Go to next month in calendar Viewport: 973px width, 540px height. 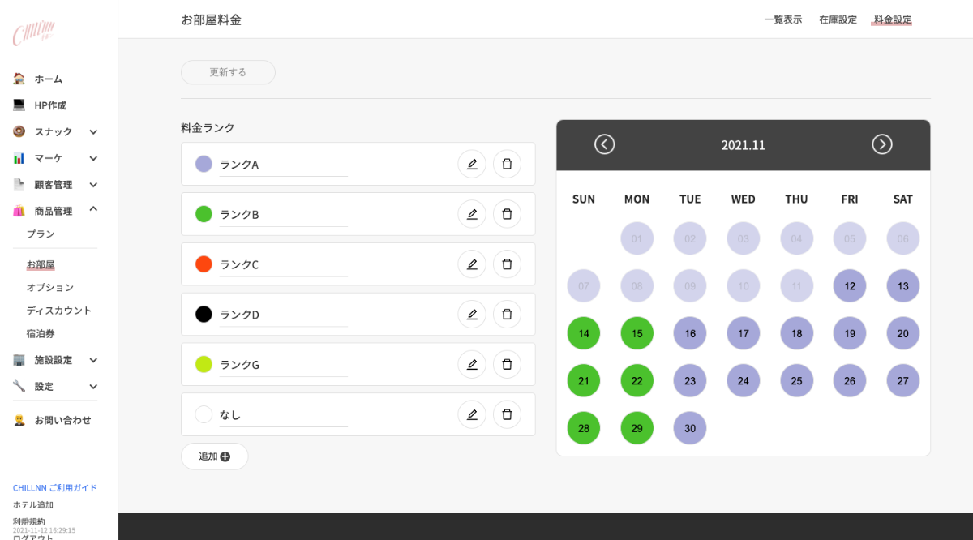pyautogui.click(x=881, y=144)
